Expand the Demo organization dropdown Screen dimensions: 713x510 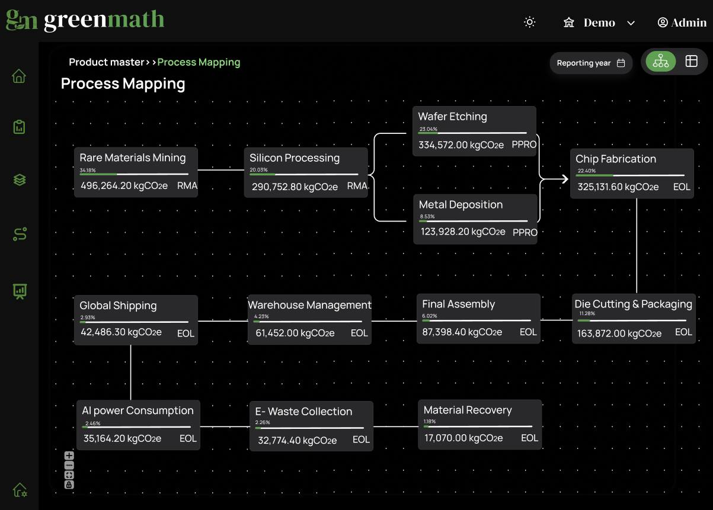(x=599, y=23)
